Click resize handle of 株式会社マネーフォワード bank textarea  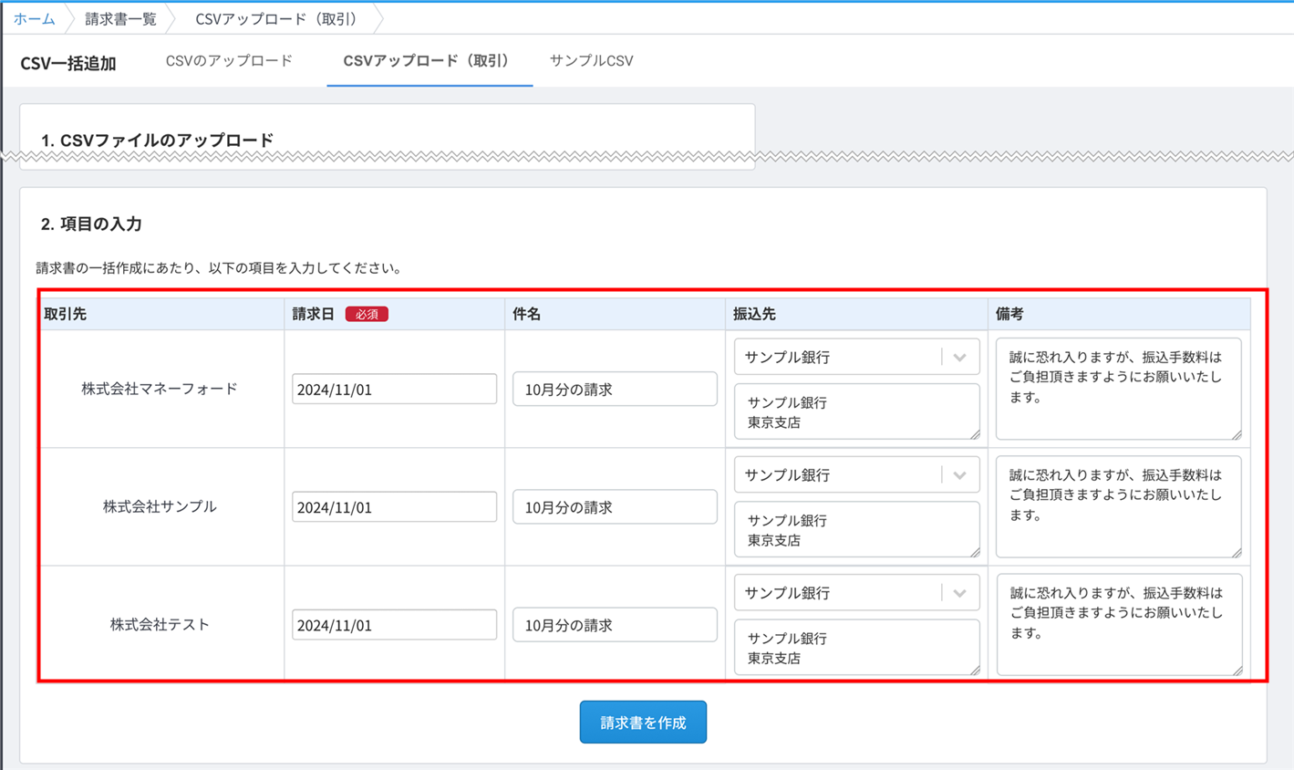[975, 434]
